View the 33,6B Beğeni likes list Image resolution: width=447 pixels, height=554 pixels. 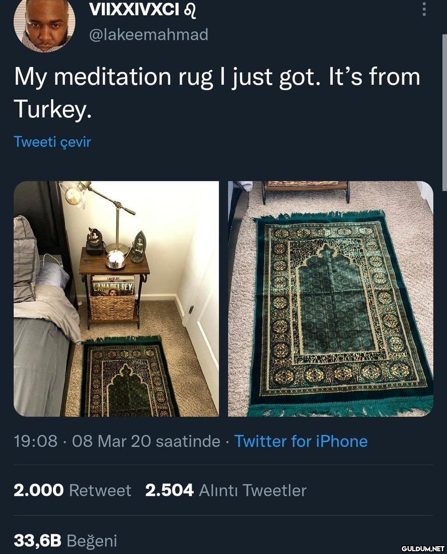pos(65,540)
